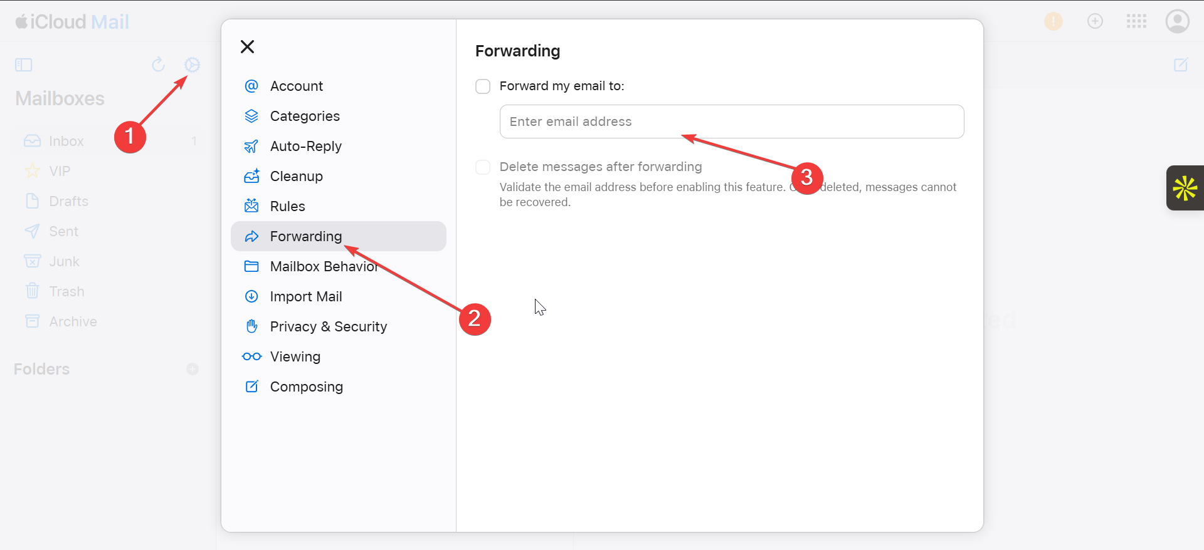Click the settings gear icon
Image resolution: width=1204 pixels, height=550 pixels.
coord(193,65)
